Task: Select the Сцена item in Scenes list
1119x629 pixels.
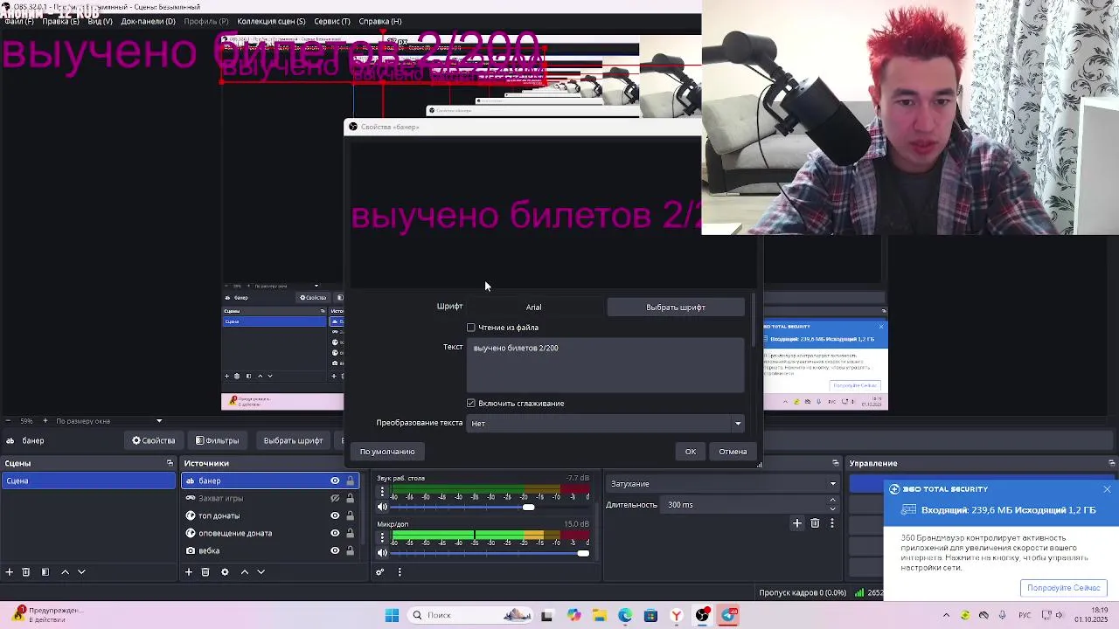Action: pos(88,480)
